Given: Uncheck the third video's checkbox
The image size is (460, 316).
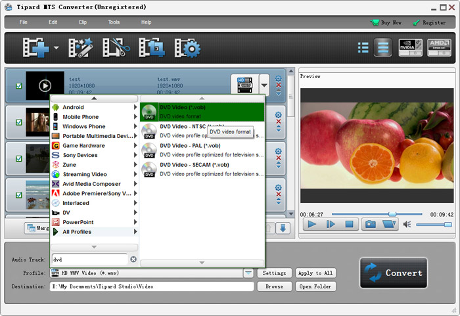Looking at the screenshot, I should (x=19, y=158).
